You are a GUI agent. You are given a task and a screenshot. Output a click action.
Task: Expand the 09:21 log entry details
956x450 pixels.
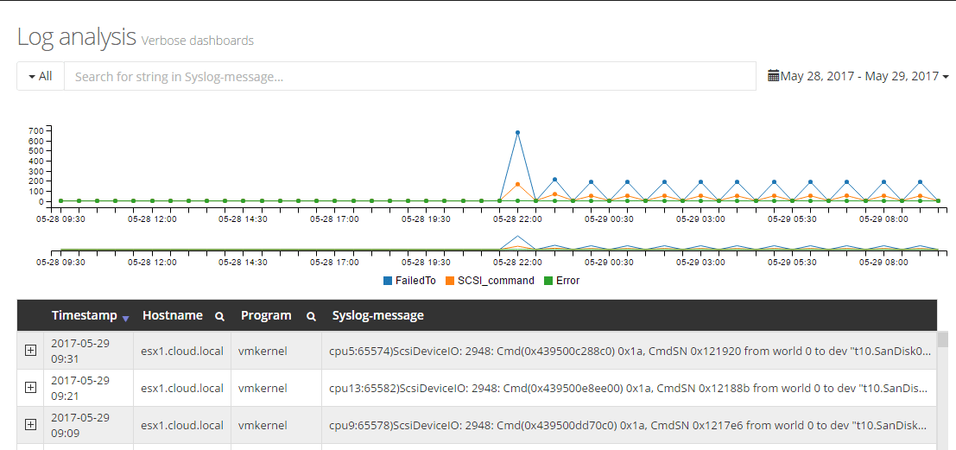pyautogui.click(x=30, y=387)
